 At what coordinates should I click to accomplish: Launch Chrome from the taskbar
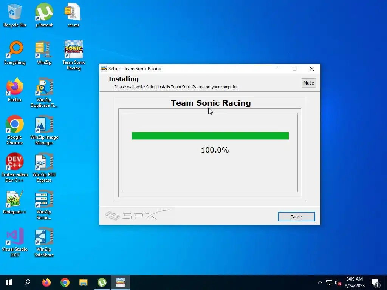(65, 282)
